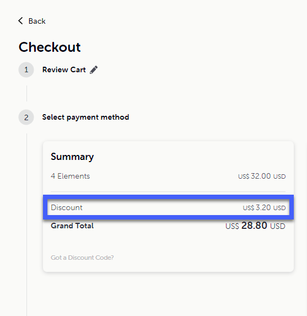Click the Summary card heading
Image resolution: width=307 pixels, height=316 pixels.
[x=72, y=157]
